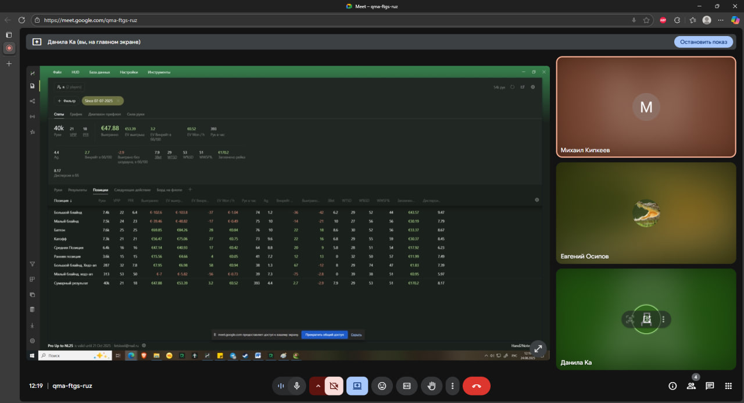Add a new report tab with plus

[189, 190]
